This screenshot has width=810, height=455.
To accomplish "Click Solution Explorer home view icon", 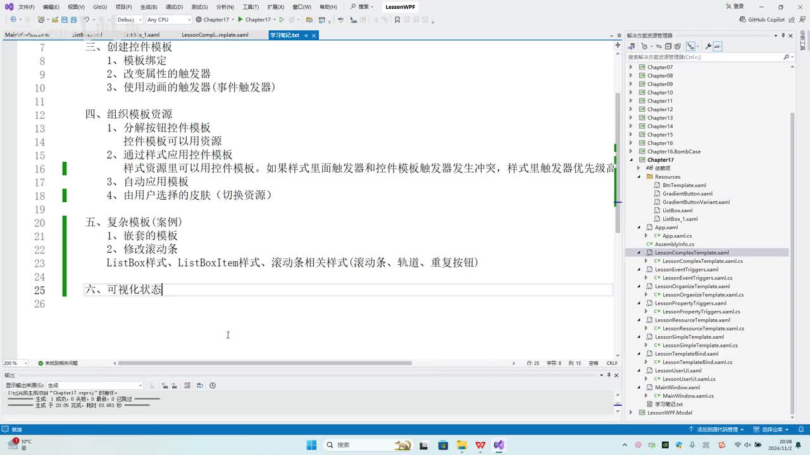I will [x=632, y=46].
